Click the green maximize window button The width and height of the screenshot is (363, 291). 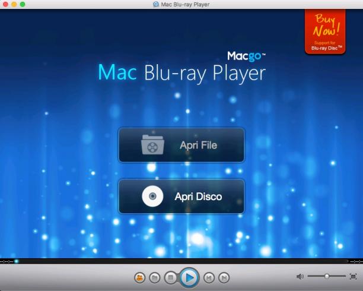[23, 4]
